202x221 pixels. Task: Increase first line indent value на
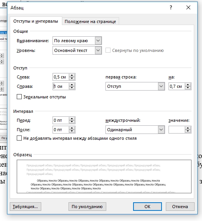tap(188, 85)
